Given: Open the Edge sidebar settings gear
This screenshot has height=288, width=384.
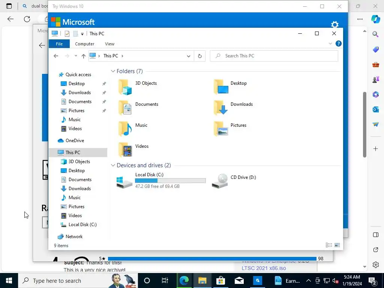Looking at the screenshot, I should click(x=375, y=265).
